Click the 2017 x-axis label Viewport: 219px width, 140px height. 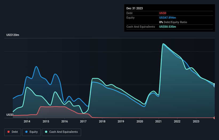(x=83, y=121)
